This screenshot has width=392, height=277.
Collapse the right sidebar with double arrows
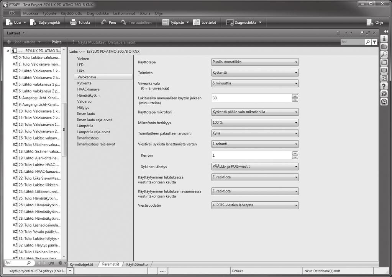pos(386,31)
